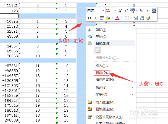Click the format cells icon
Screen dimensions: 168x124
(90, 117)
